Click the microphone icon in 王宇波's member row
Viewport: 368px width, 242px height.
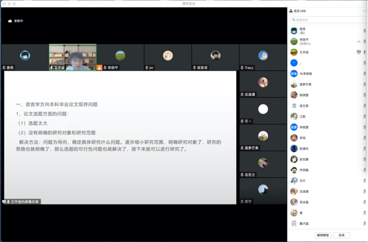coord(365,52)
